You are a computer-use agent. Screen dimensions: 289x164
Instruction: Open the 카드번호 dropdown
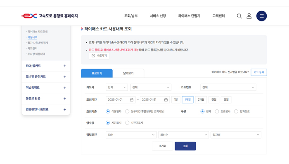(x=228, y=87)
